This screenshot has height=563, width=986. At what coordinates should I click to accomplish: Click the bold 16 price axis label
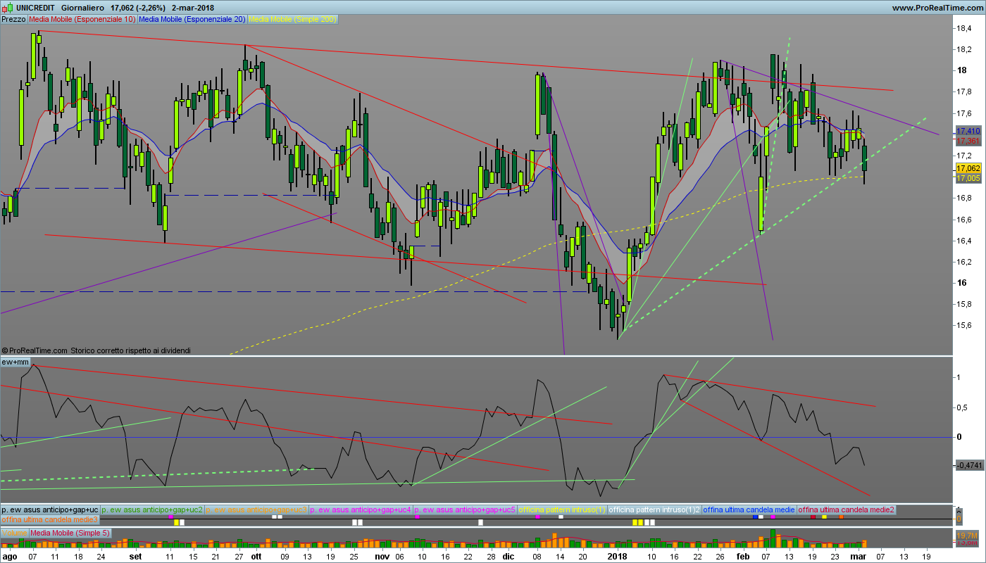click(961, 283)
